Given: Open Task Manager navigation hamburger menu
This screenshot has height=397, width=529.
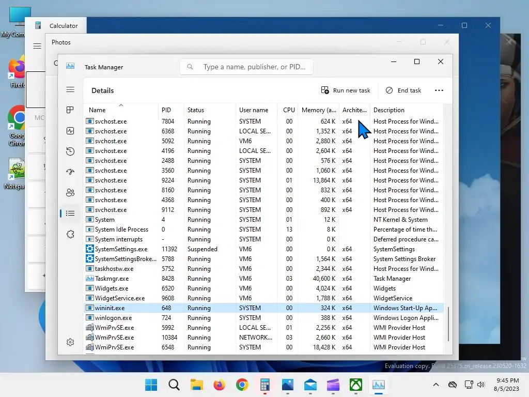Looking at the screenshot, I should [70, 89].
